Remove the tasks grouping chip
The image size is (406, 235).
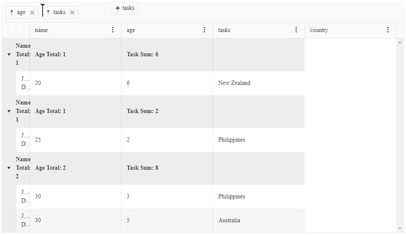(x=72, y=12)
